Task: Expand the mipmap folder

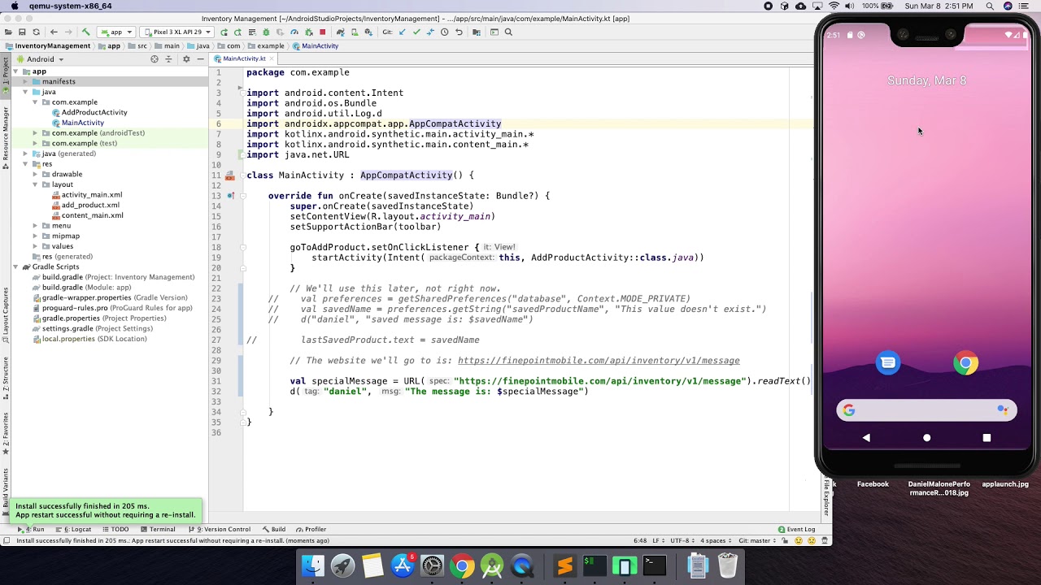Action: point(35,236)
